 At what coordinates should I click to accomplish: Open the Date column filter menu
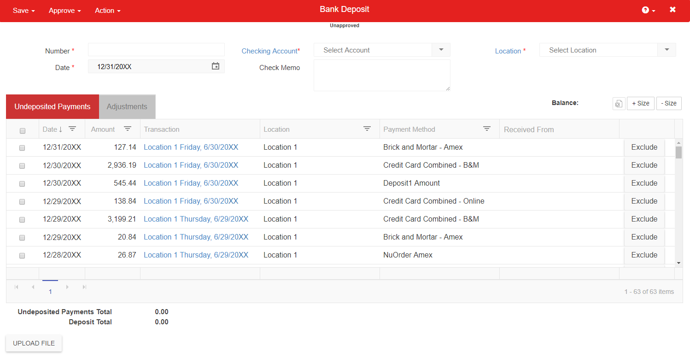click(72, 129)
